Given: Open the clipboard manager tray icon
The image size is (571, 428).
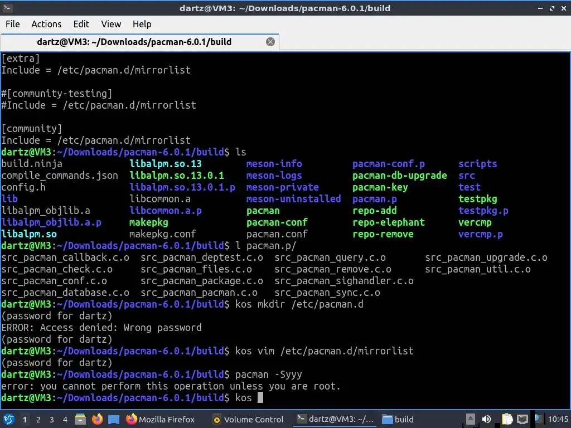Looking at the screenshot, I should coord(507,419).
